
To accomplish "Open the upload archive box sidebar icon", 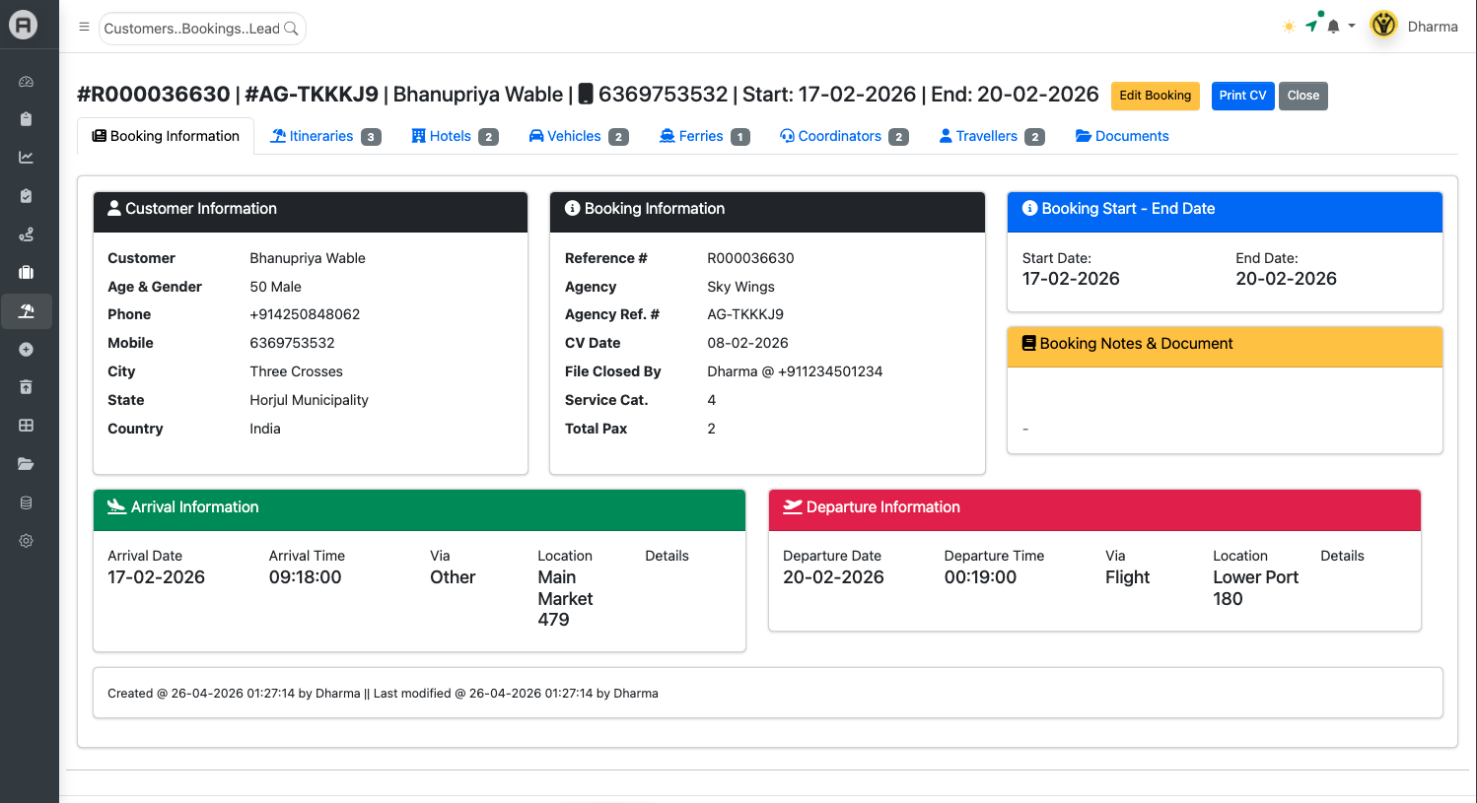I will [27, 387].
